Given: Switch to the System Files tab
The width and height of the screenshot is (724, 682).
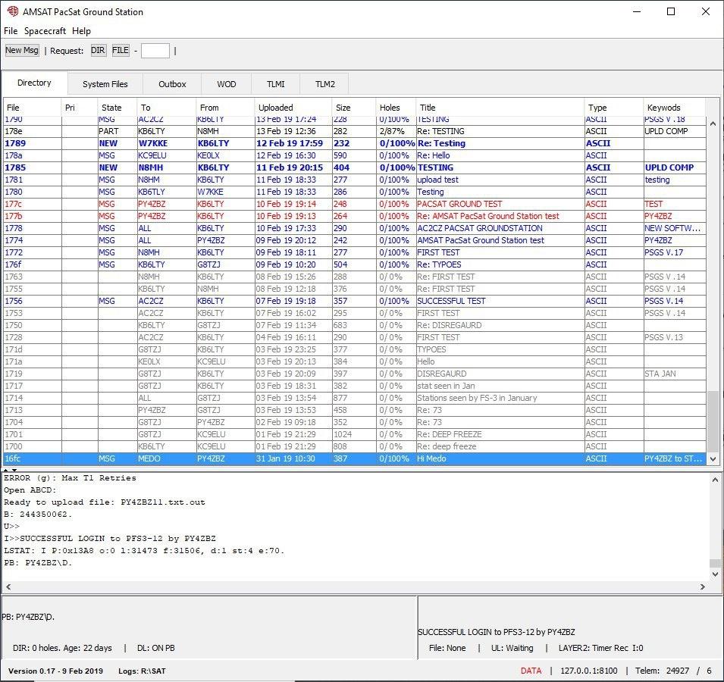Looking at the screenshot, I should [105, 84].
